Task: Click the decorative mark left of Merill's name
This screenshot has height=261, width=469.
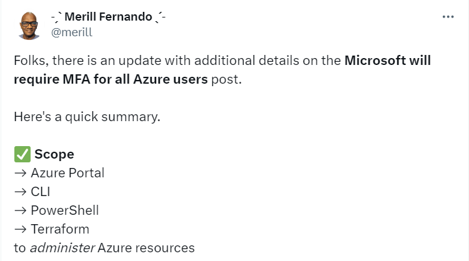Action: 56,17
